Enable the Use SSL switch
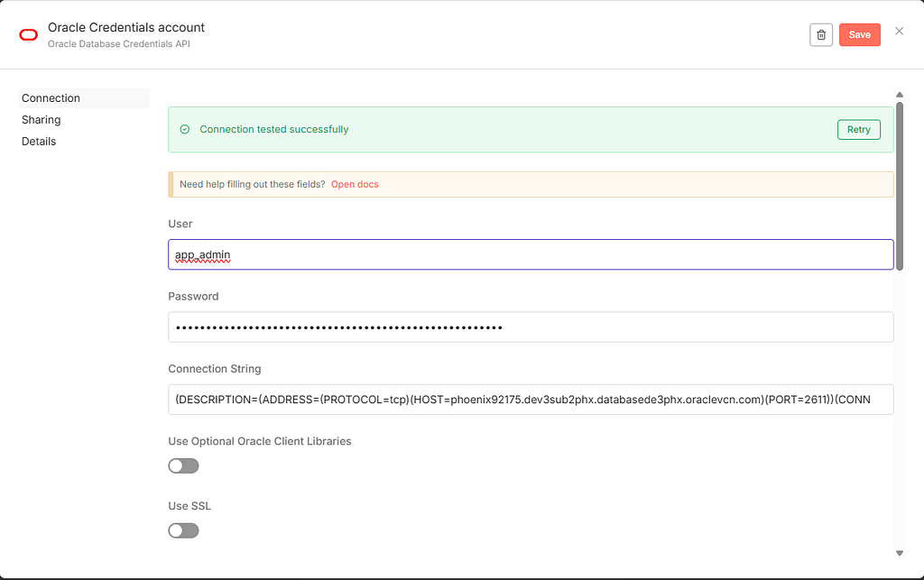The image size is (924, 580). coord(183,530)
